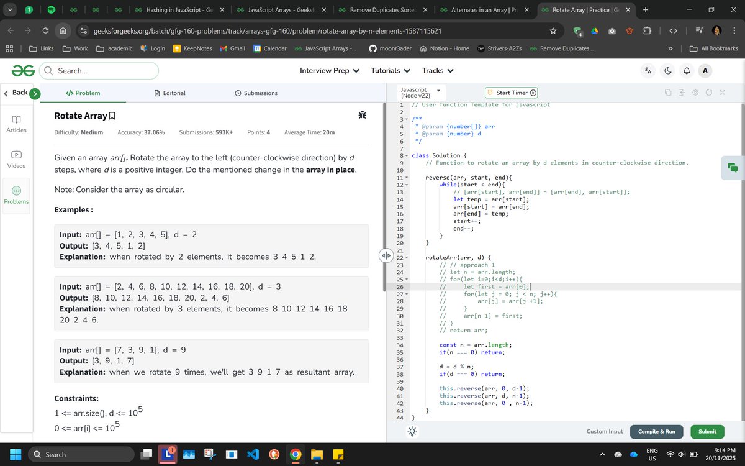Open the notifications bell
The height and width of the screenshot is (466, 745).
[x=687, y=71]
